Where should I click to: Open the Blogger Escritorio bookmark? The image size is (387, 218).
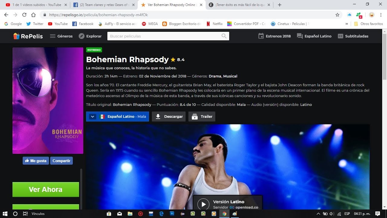coord(182,24)
